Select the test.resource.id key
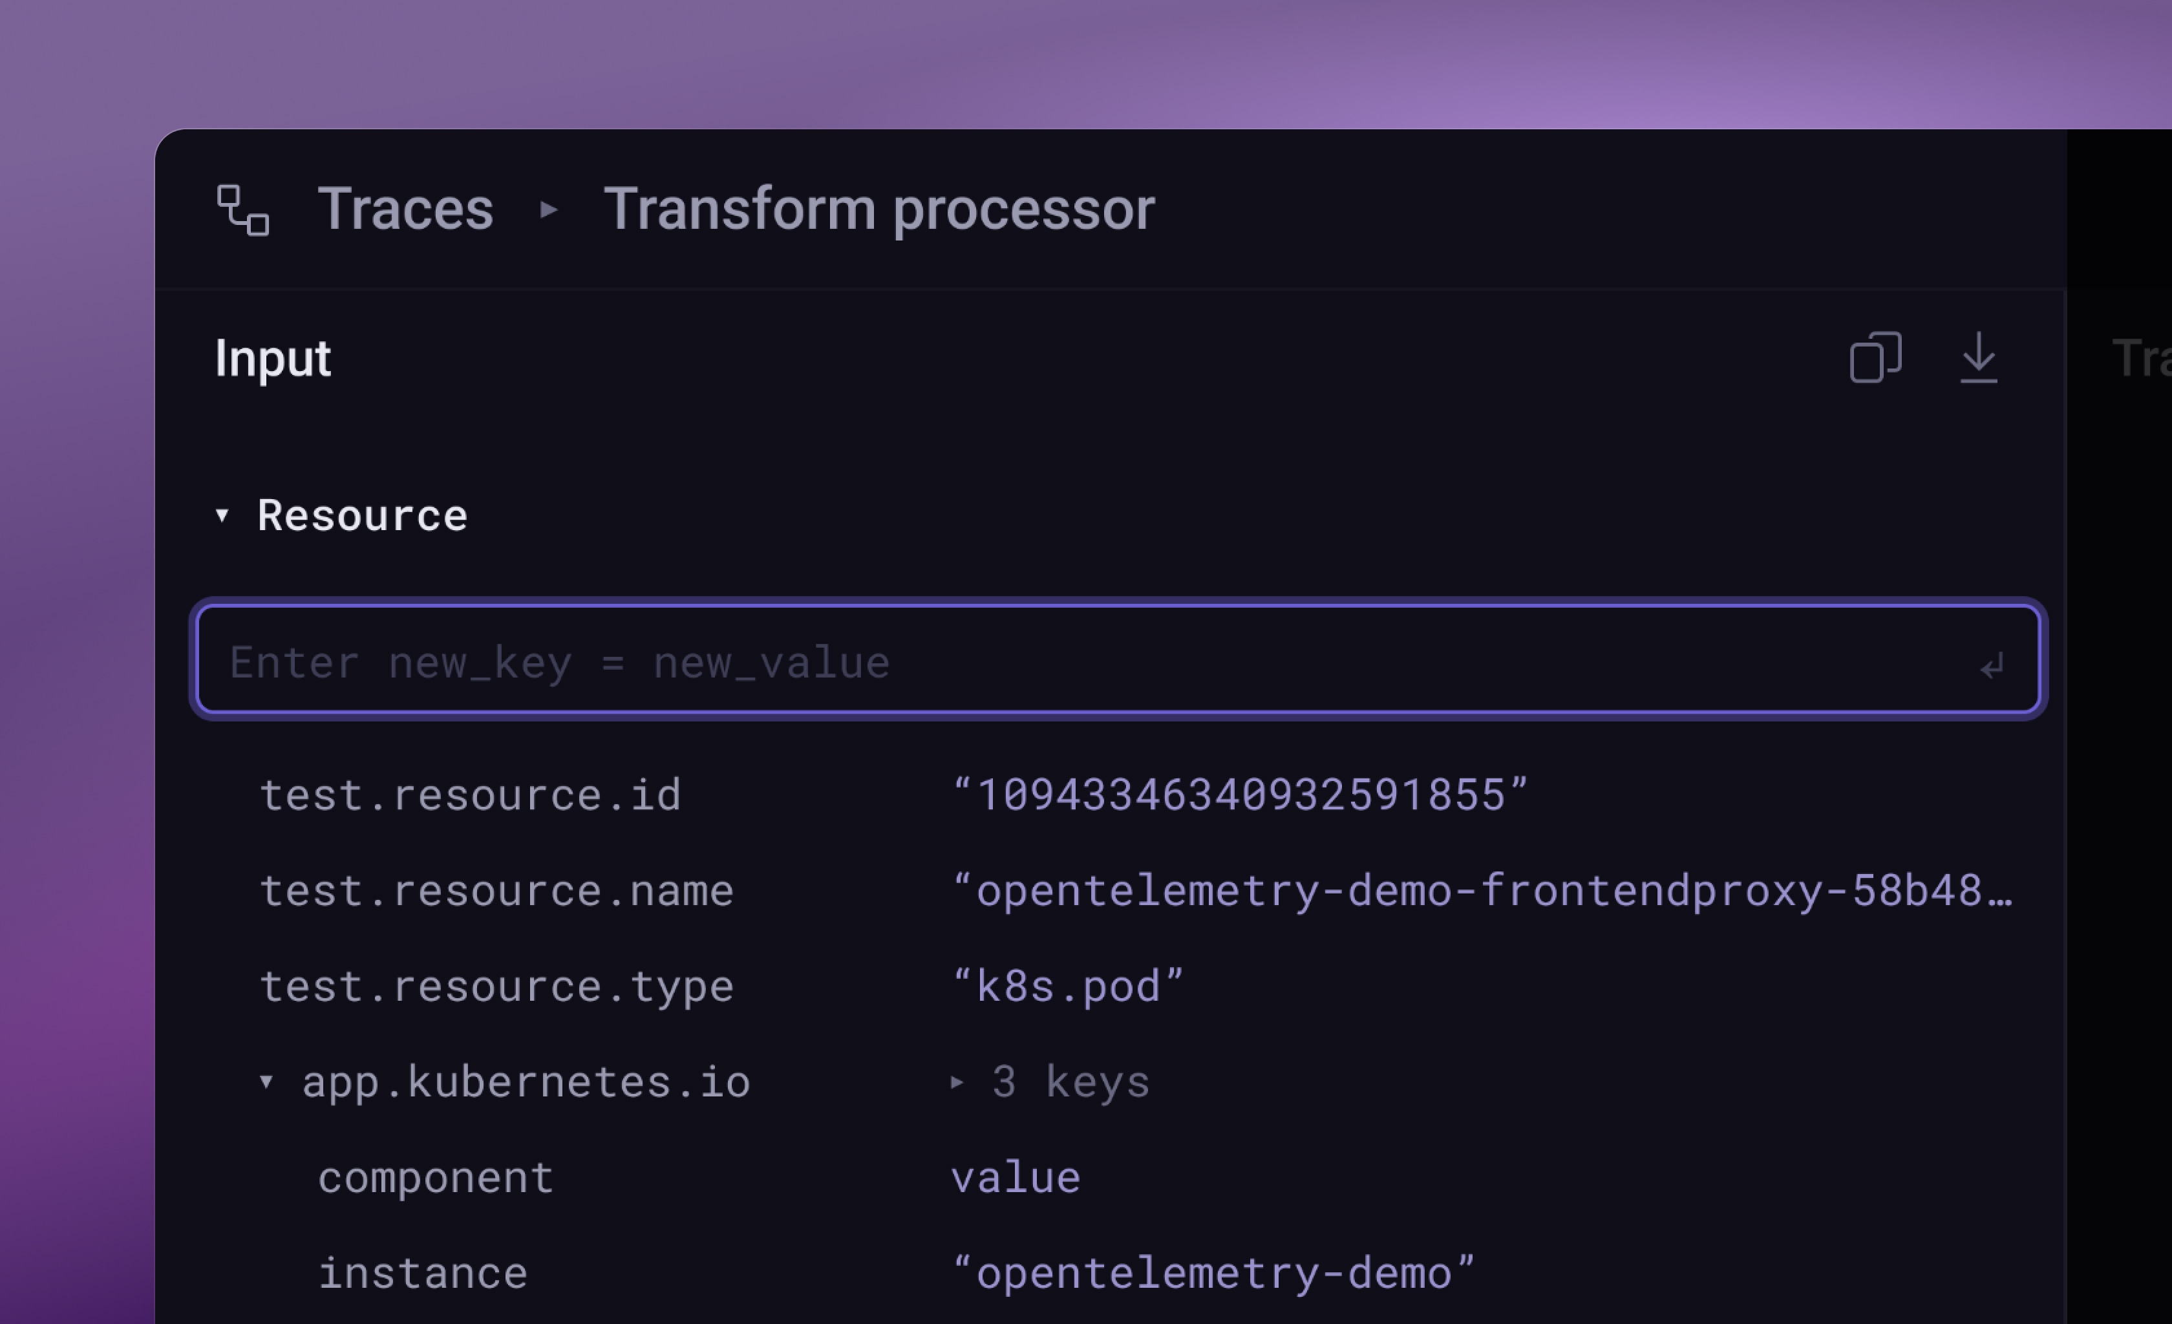Image resolution: width=2172 pixels, height=1324 pixels. pyautogui.click(x=470, y=795)
